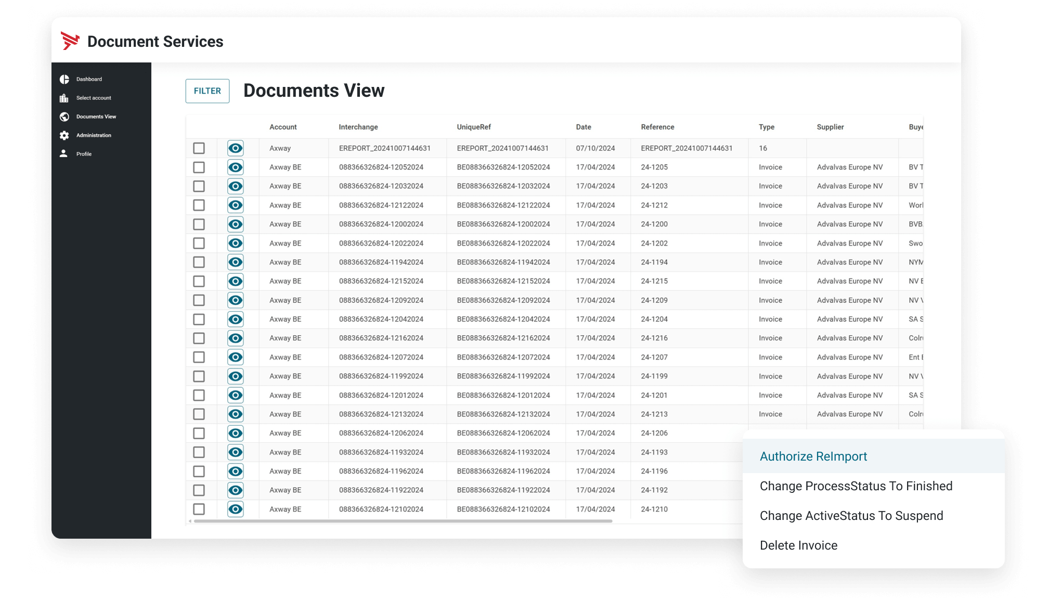Select the checkbox for reference 24-1203

point(199,186)
